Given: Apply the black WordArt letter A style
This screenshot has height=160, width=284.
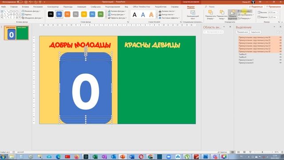Looking at the screenshot, I should pyautogui.click(x=134, y=15).
